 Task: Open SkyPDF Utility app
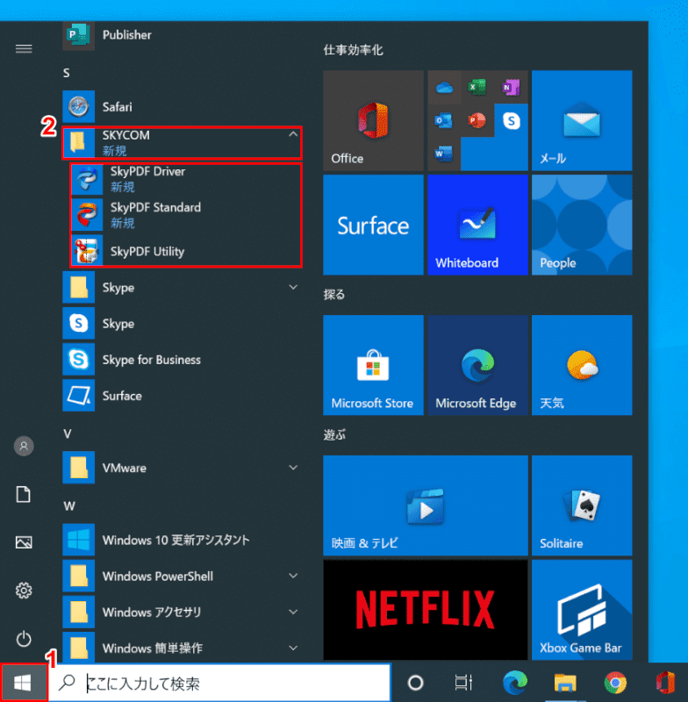coord(186,251)
